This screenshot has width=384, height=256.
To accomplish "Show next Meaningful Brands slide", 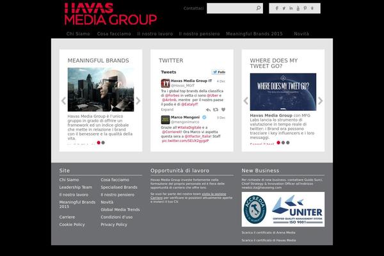I will tap(138, 100).
